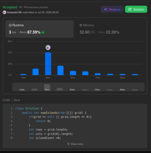Click the Java language label
This screenshot has height=153, width=151.
[x=17, y=100]
